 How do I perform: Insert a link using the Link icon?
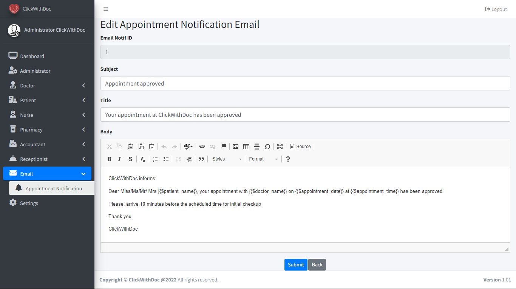point(202,147)
